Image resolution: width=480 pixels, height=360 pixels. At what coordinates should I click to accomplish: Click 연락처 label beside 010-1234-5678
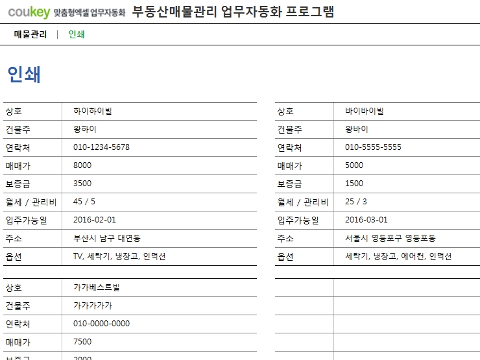(x=18, y=147)
